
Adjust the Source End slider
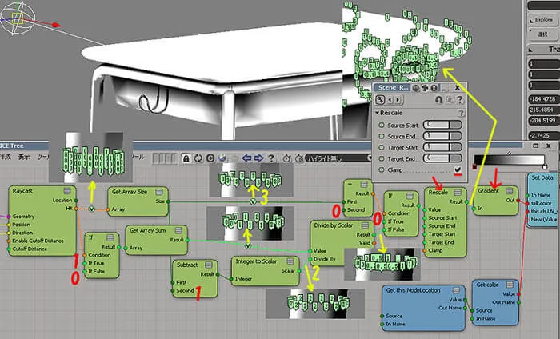tap(442, 136)
